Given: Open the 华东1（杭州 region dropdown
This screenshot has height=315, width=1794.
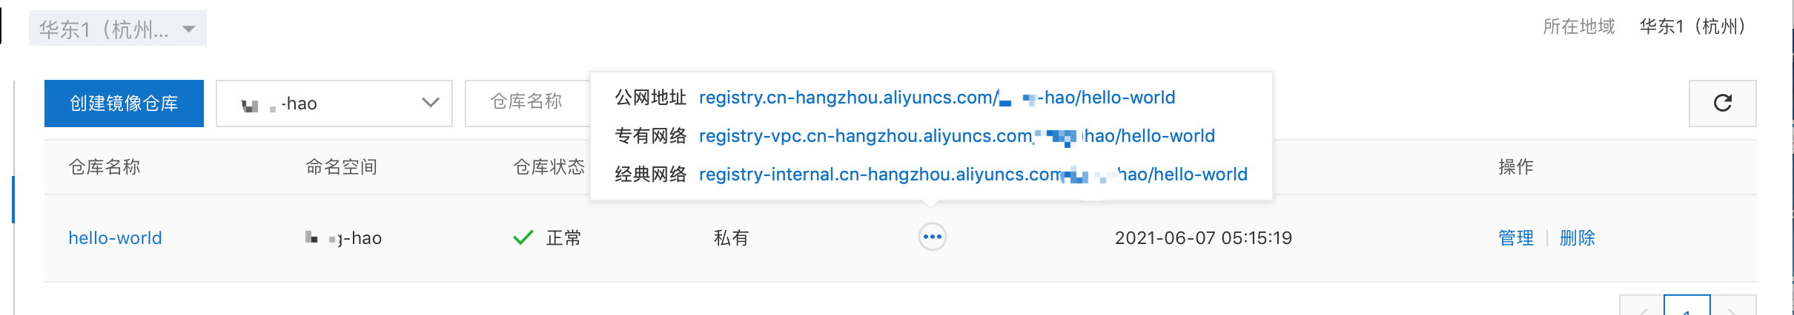Looking at the screenshot, I should (117, 29).
